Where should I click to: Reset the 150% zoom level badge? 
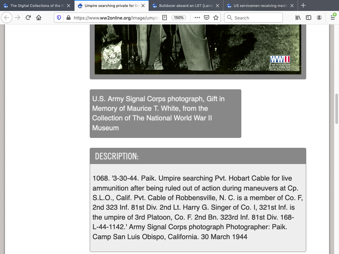click(179, 18)
